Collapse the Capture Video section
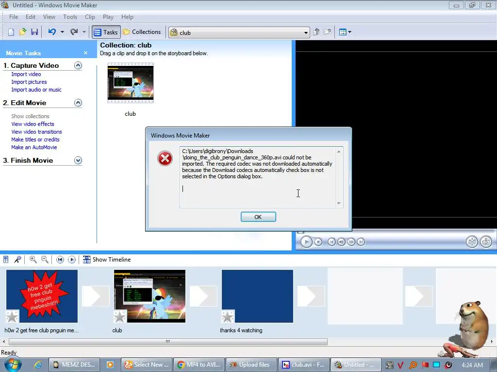The width and height of the screenshot is (497, 372). [x=78, y=65]
